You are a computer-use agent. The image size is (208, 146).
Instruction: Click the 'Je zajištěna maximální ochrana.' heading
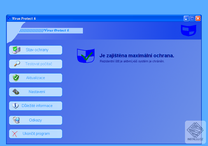137,56
